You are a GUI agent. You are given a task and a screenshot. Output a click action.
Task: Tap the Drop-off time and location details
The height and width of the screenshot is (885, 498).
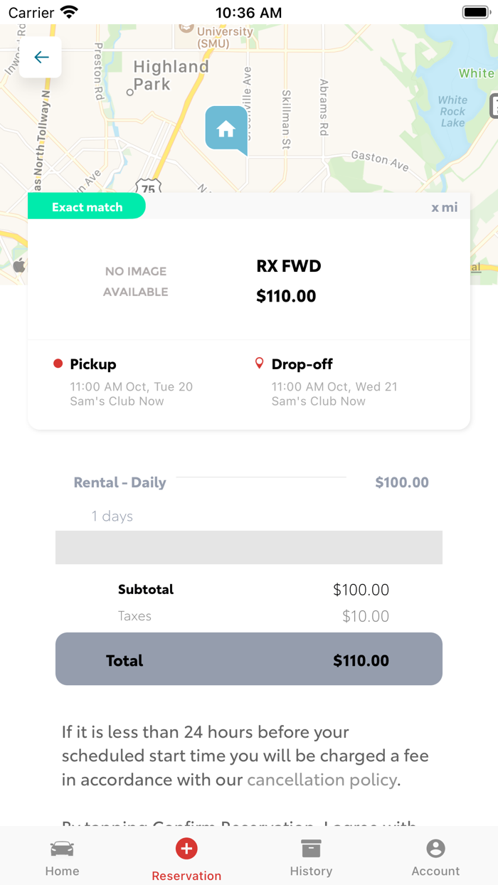(x=334, y=394)
